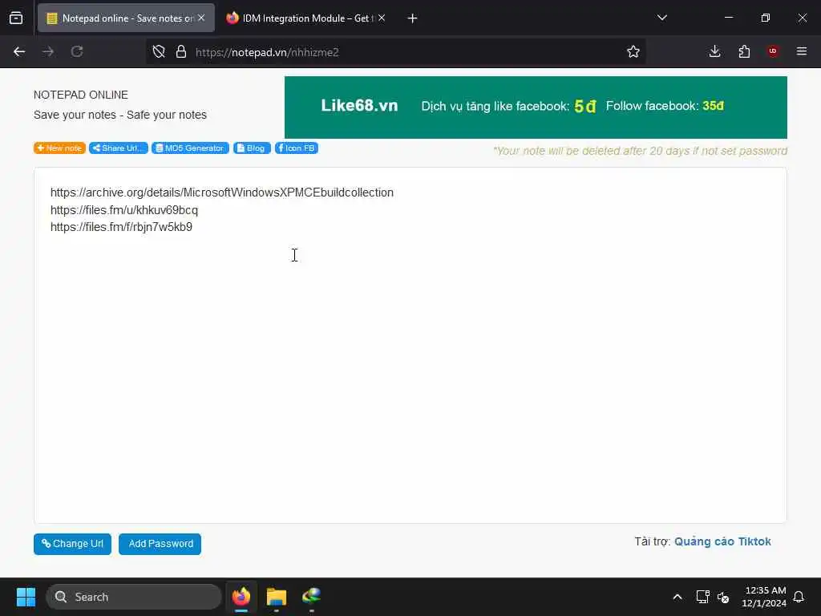Open tracking protection shield info
The height and width of the screenshot is (616, 821).
(159, 52)
